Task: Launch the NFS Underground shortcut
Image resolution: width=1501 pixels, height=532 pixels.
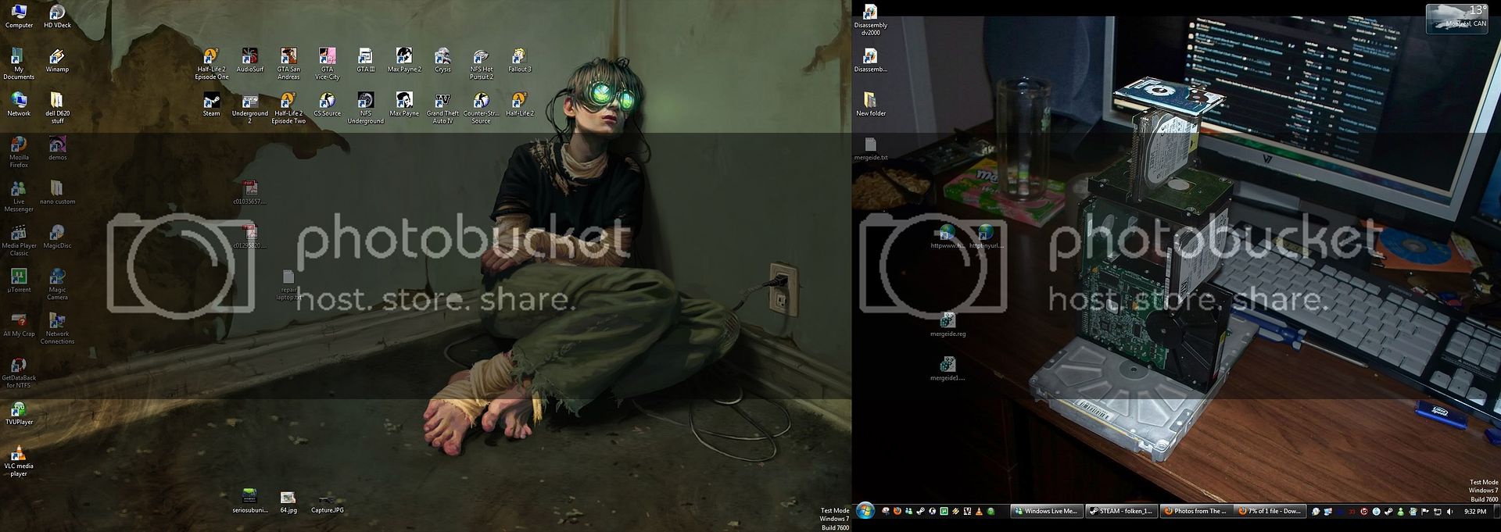Action: coord(365,108)
